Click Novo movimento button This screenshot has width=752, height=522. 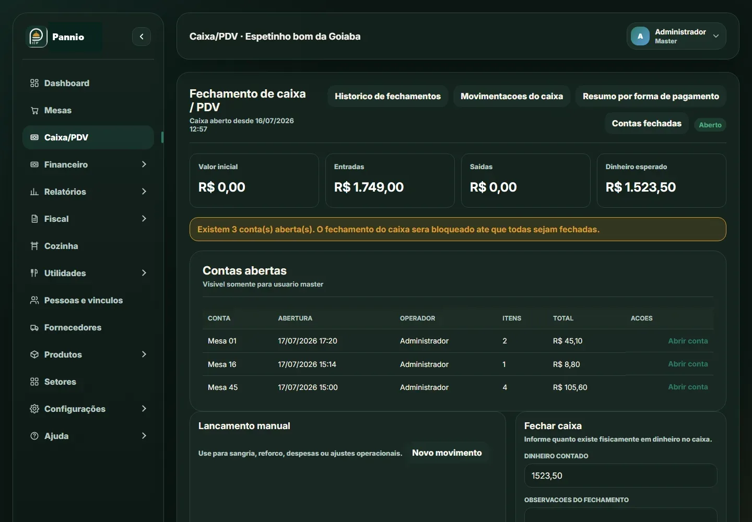click(x=447, y=453)
